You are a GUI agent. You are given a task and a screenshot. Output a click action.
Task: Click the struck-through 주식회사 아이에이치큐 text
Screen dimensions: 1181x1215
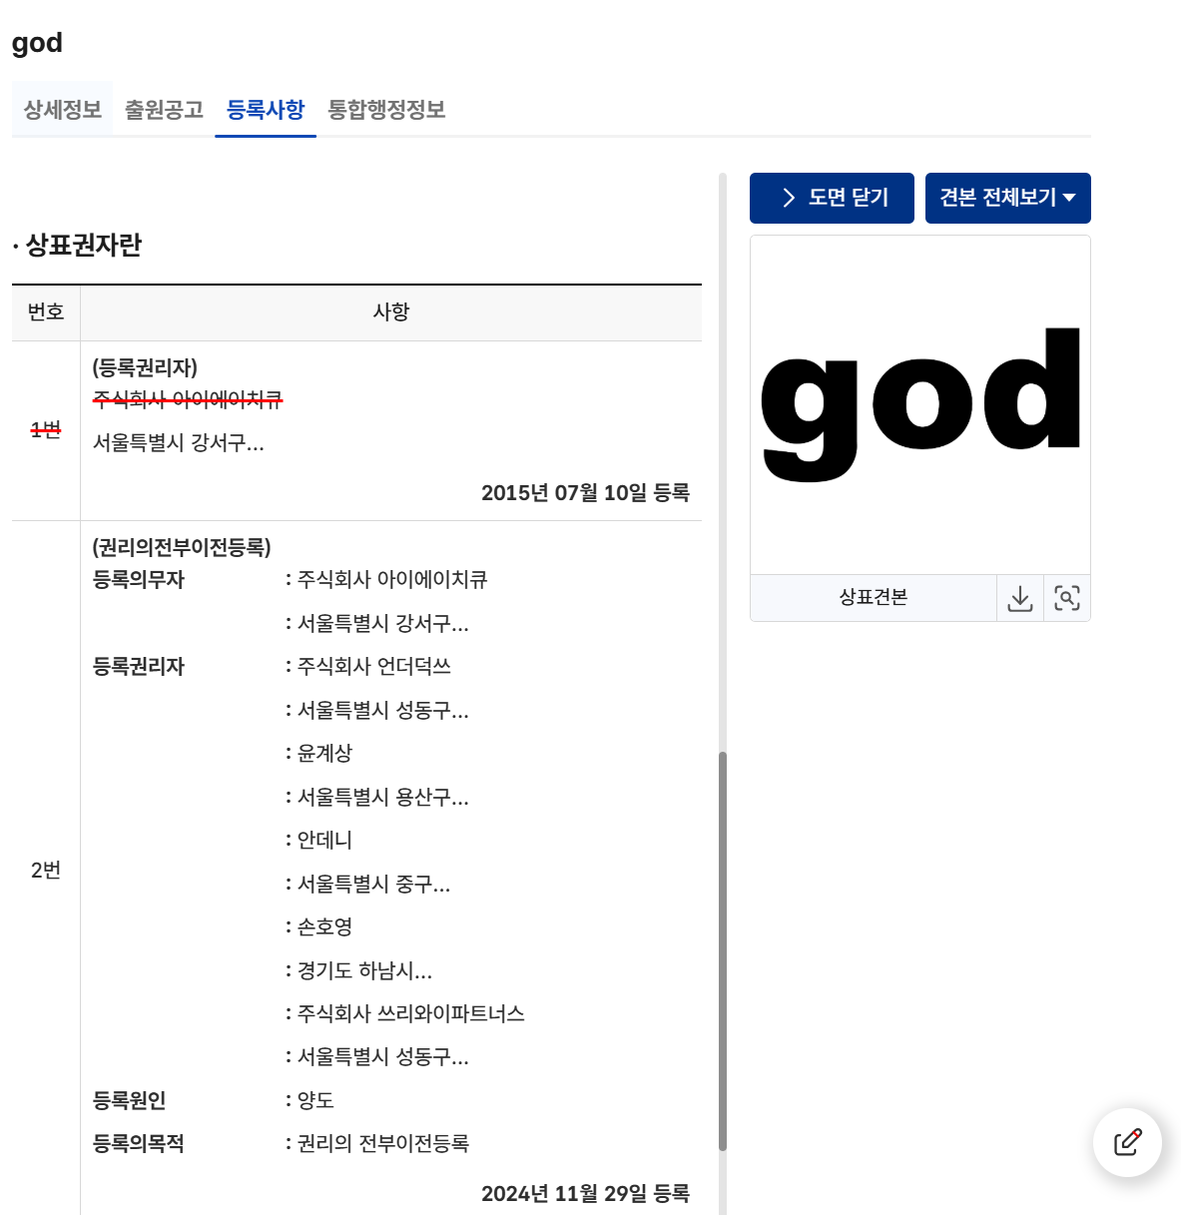click(x=188, y=400)
